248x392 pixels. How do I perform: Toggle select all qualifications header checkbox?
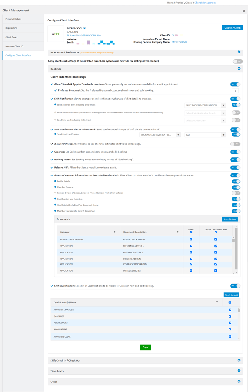230,302
